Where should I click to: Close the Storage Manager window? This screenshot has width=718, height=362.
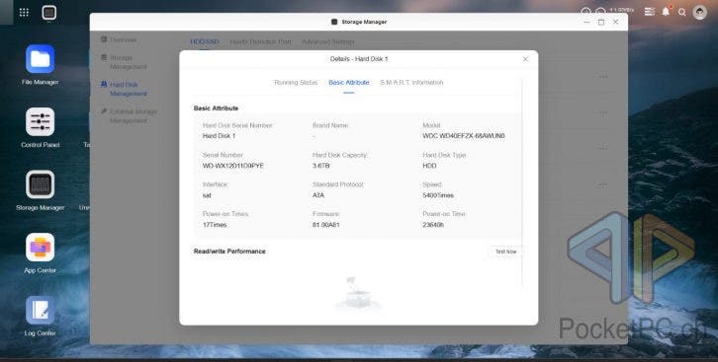616,22
